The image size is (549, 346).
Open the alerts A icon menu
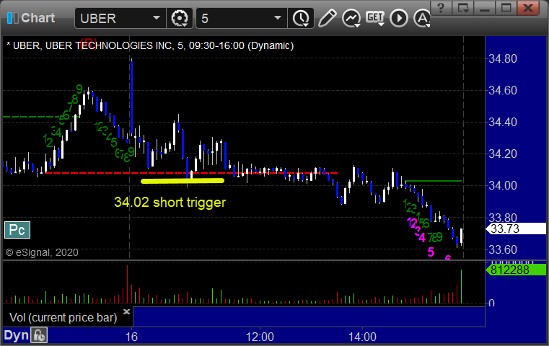click(422, 18)
